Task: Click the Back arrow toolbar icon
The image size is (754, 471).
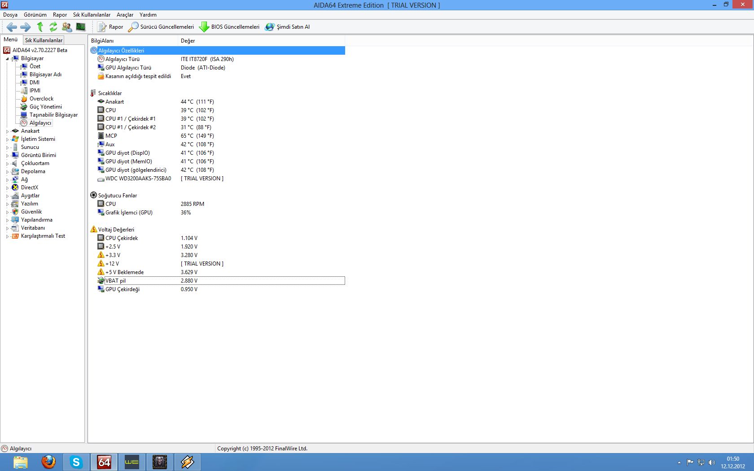Action: pos(12,27)
